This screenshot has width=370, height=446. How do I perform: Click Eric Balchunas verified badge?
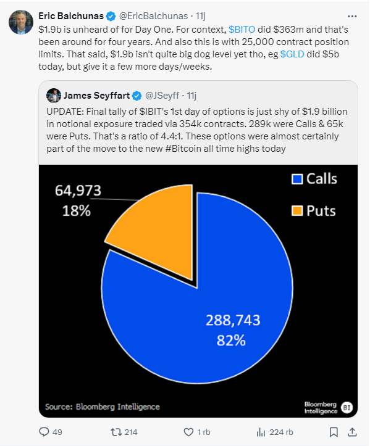tap(111, 16)
